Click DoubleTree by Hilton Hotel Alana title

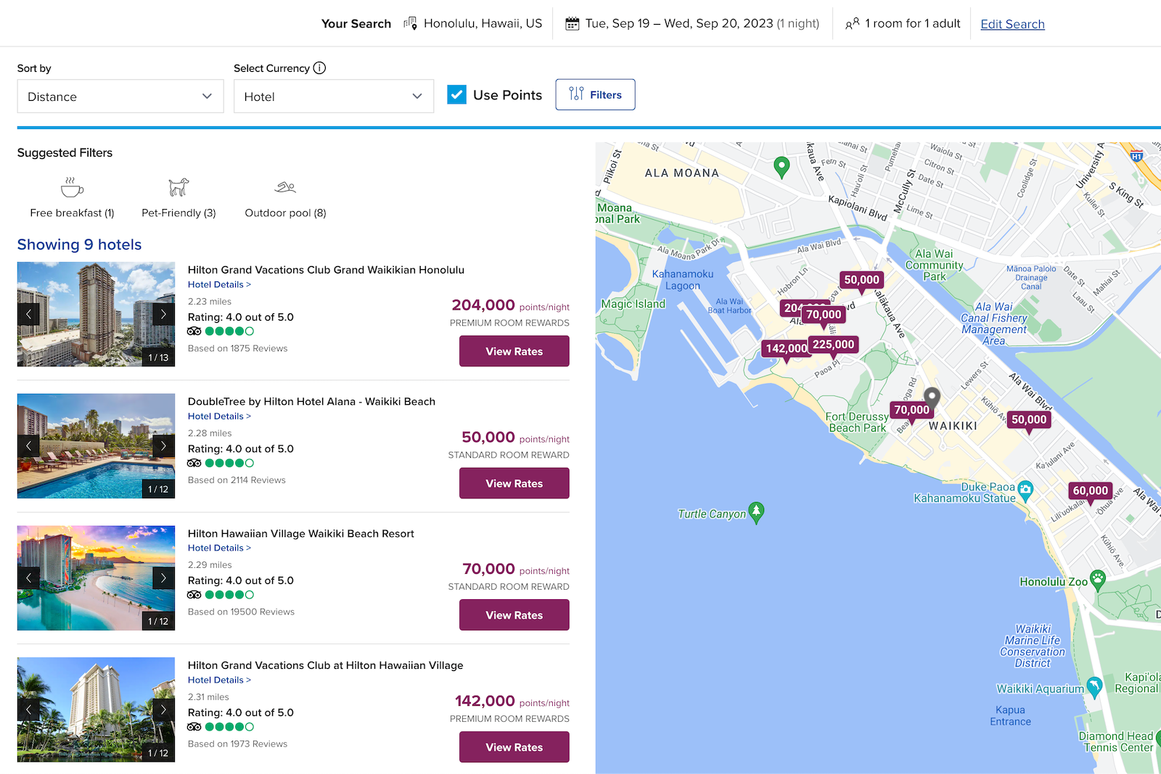click(311, 402)
